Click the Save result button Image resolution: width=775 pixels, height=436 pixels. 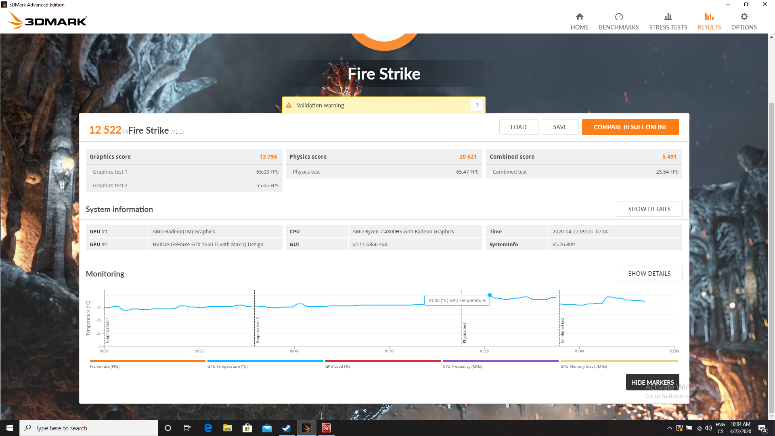559,127
